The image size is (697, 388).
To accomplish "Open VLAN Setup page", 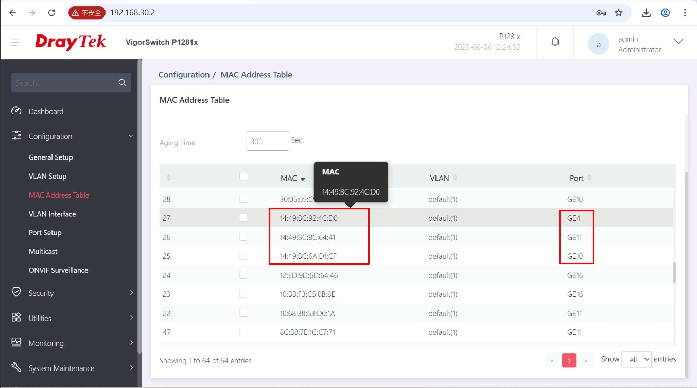I will 47,176.
